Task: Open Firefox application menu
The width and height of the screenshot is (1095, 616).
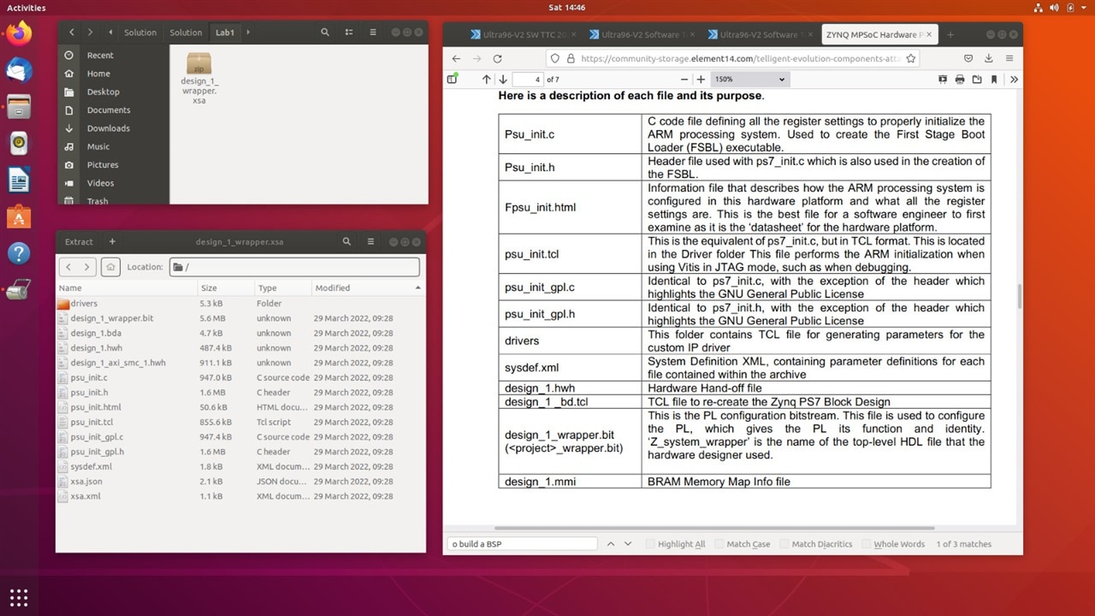Action: 1009,59
